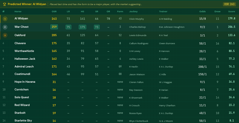This screenshot has width=239, height=123.
Task: Sort by the Trainer column header
Action: pos(163,11)
